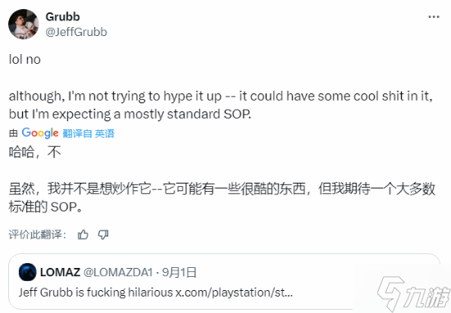Image resolution: width=451 pixels, height=313 pixels.
Task: Click the 翻译自 英语 translation source link
Action: (x=89, y=134)
